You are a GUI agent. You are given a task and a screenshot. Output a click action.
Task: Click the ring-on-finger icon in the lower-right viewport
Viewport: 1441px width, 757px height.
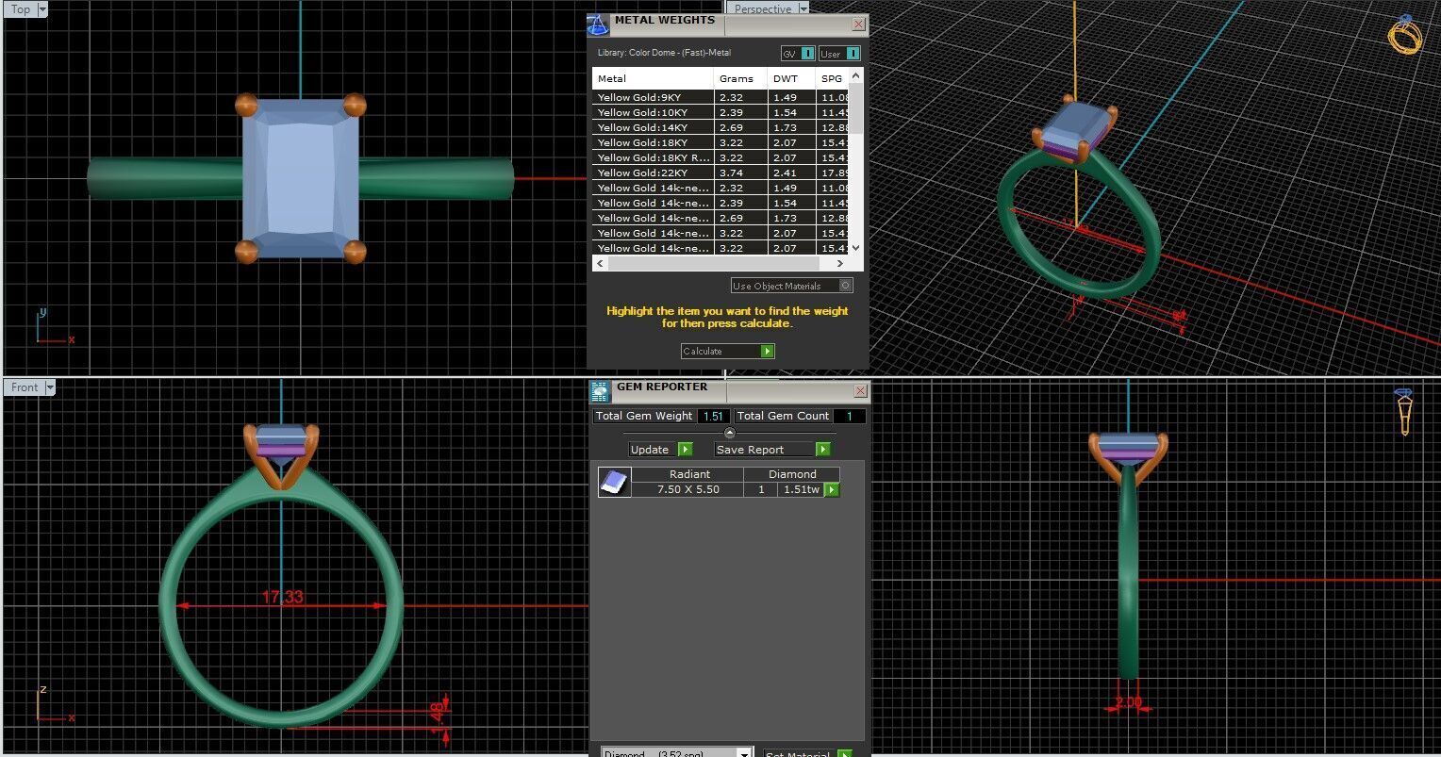tap(1404, 411)
